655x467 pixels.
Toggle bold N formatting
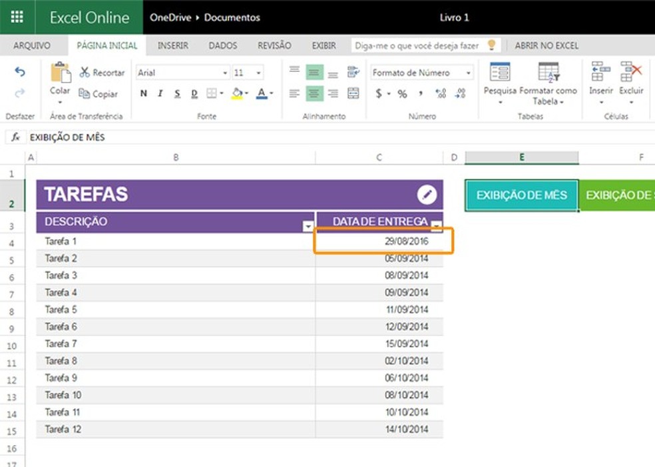(x=144, y=94)
